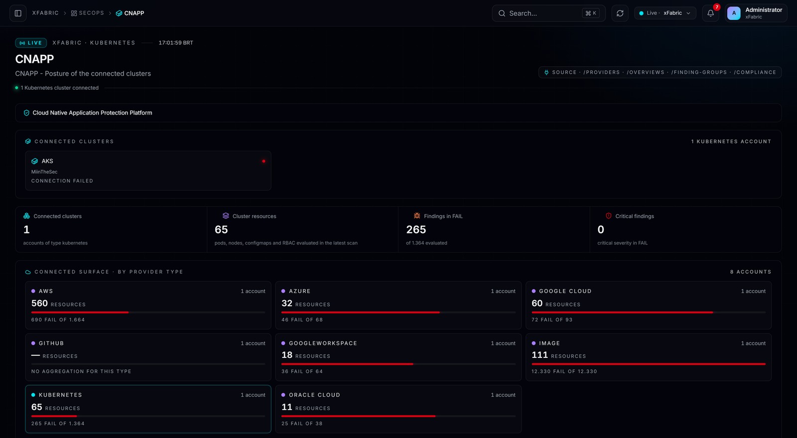This screenshot has width=797, height=438.
Task: Open the Findings in FAIL stat card
Action: tap(494, 229)
